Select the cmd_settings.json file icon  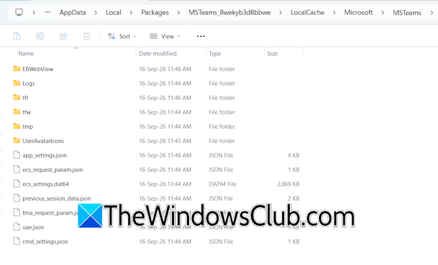pyautogui.click(x=17, y=241)
